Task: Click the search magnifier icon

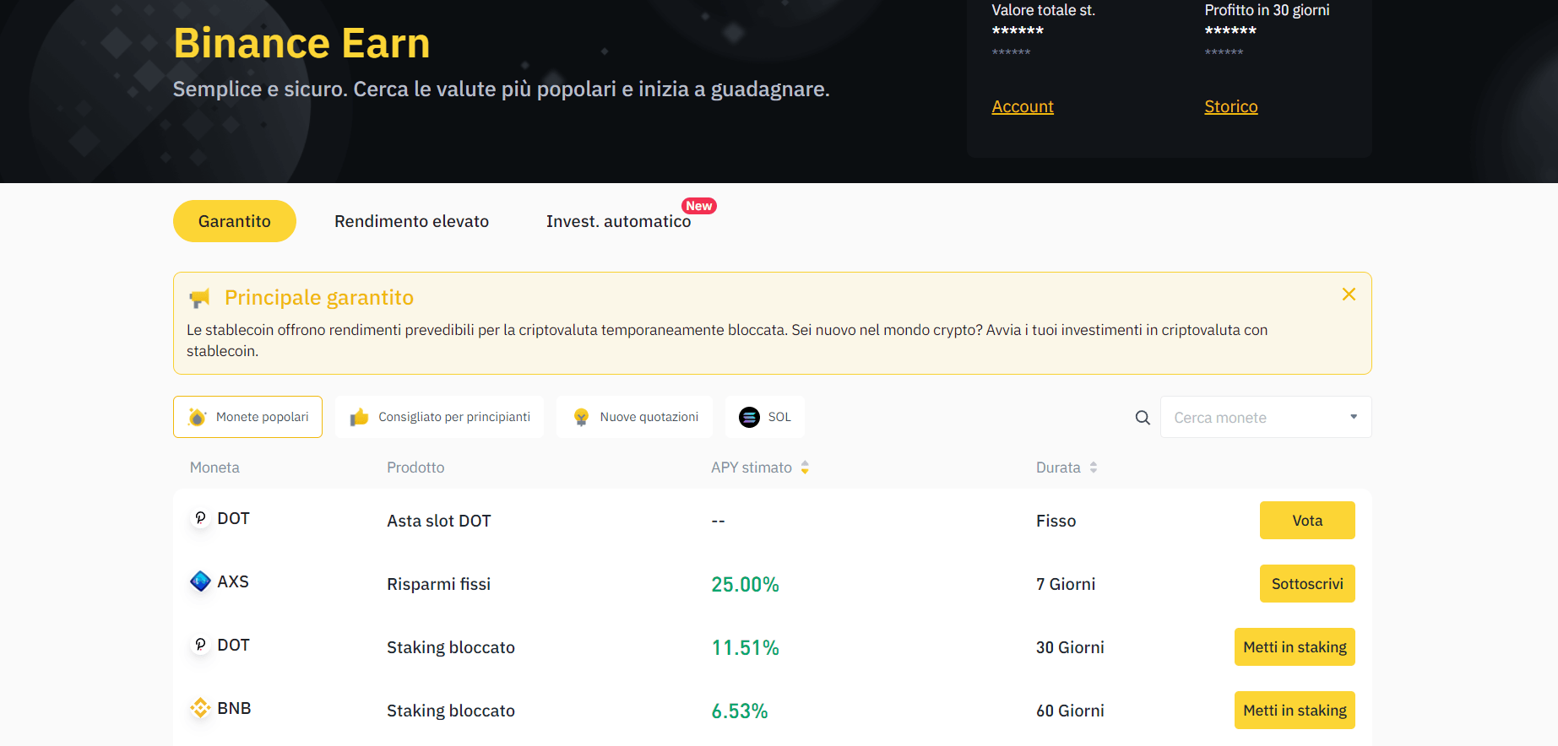Action: (1143, 418)
